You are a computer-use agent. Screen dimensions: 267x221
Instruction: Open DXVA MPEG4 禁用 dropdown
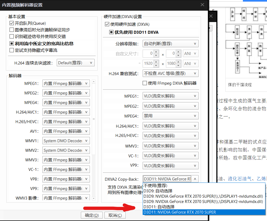coord(170,116)
